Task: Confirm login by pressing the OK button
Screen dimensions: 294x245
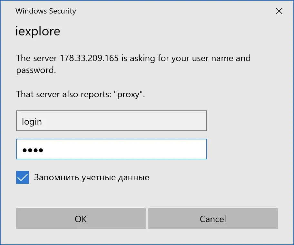Action: [81, 219]
